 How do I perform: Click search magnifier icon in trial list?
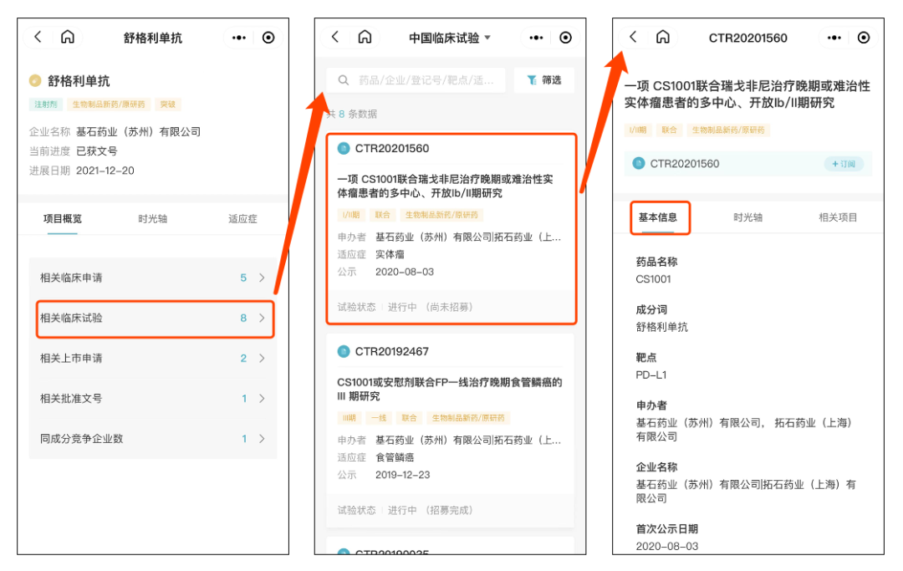click(344, 80)
